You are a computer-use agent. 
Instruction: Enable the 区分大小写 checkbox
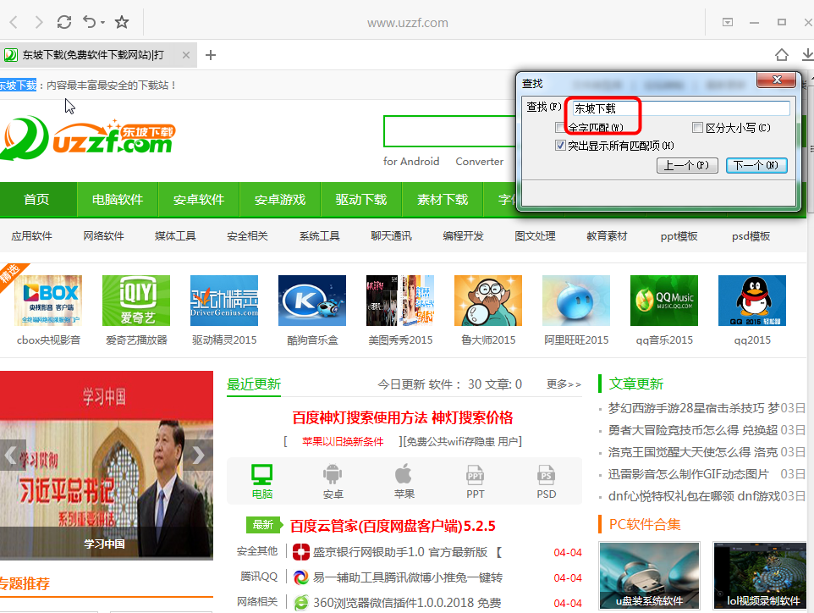coord(698,127)
